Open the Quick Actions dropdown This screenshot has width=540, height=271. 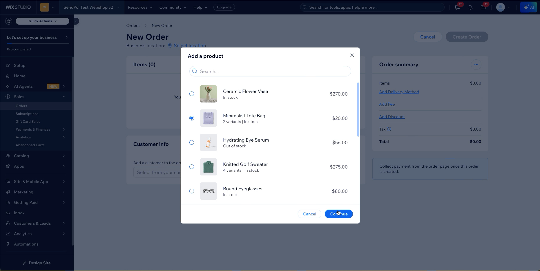42,21
